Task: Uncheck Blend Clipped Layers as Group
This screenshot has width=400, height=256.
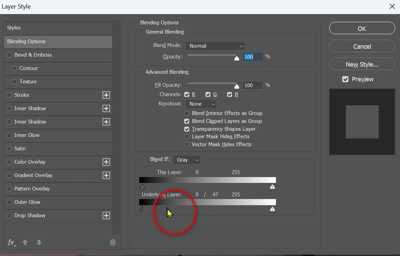Action: tap(187, 121)
